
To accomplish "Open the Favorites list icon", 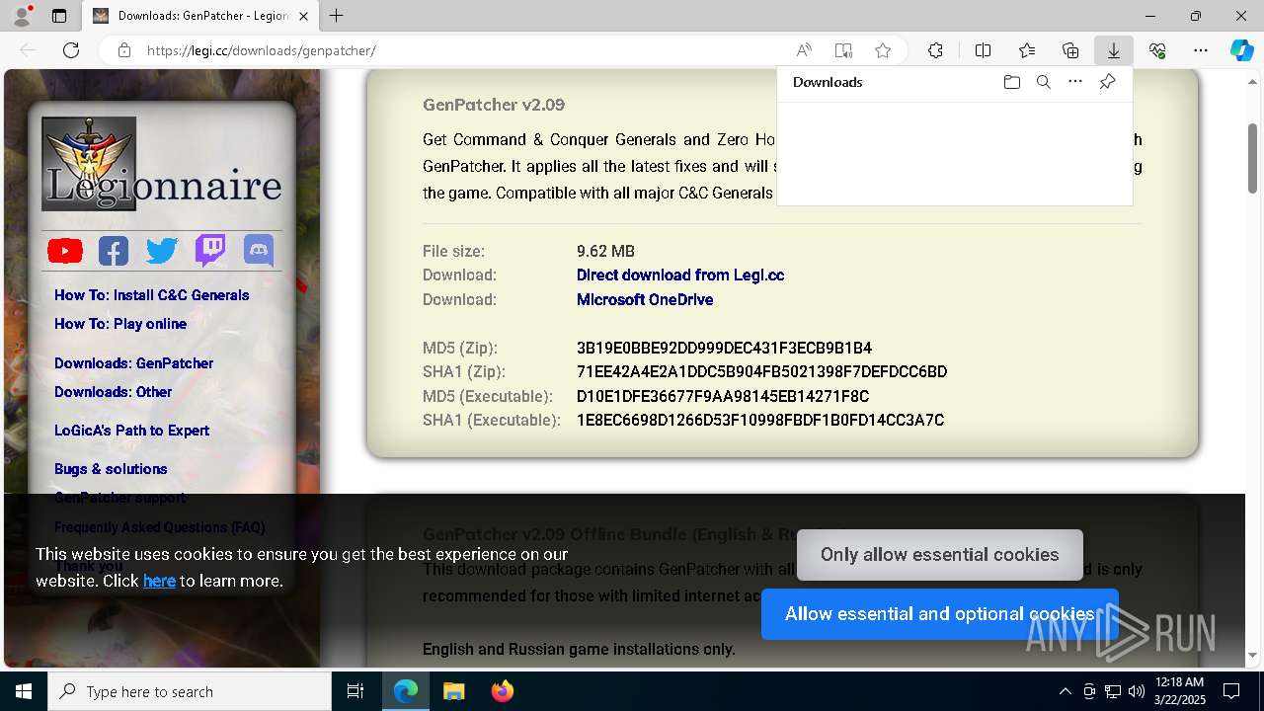I will click(1027, 50).
